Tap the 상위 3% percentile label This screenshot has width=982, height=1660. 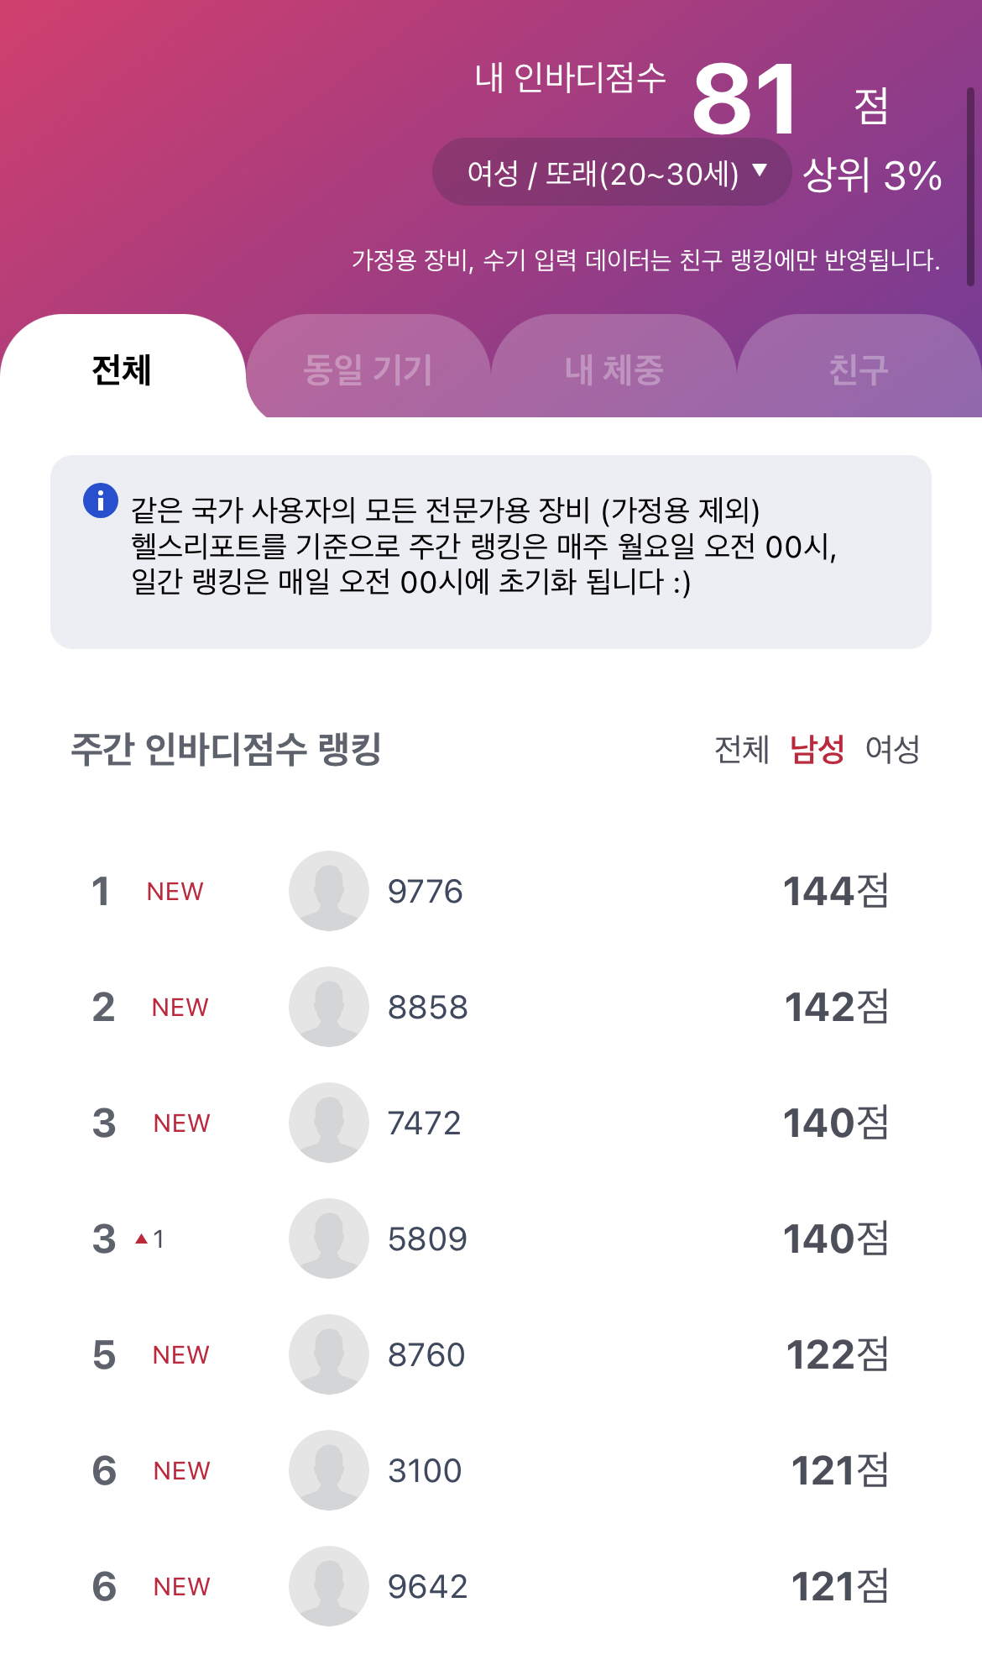click(x=872, y=175)
